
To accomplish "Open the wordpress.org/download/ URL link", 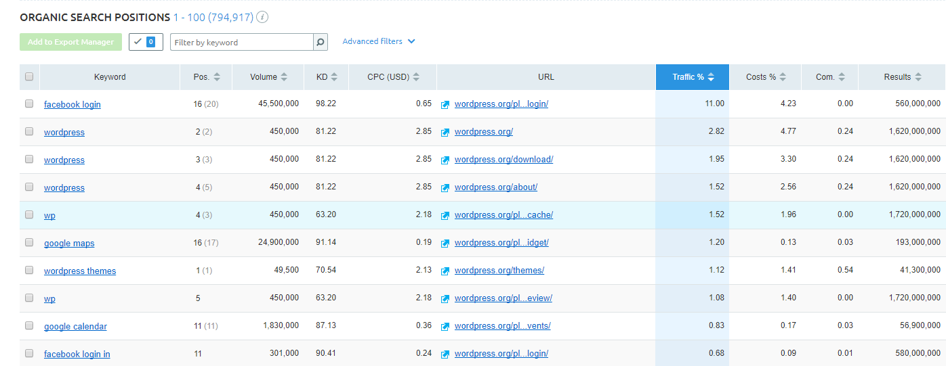I will click(504, 160).
